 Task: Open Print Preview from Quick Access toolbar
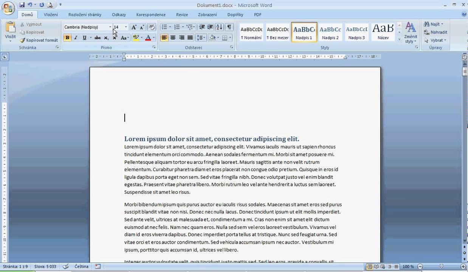[50, 5]
